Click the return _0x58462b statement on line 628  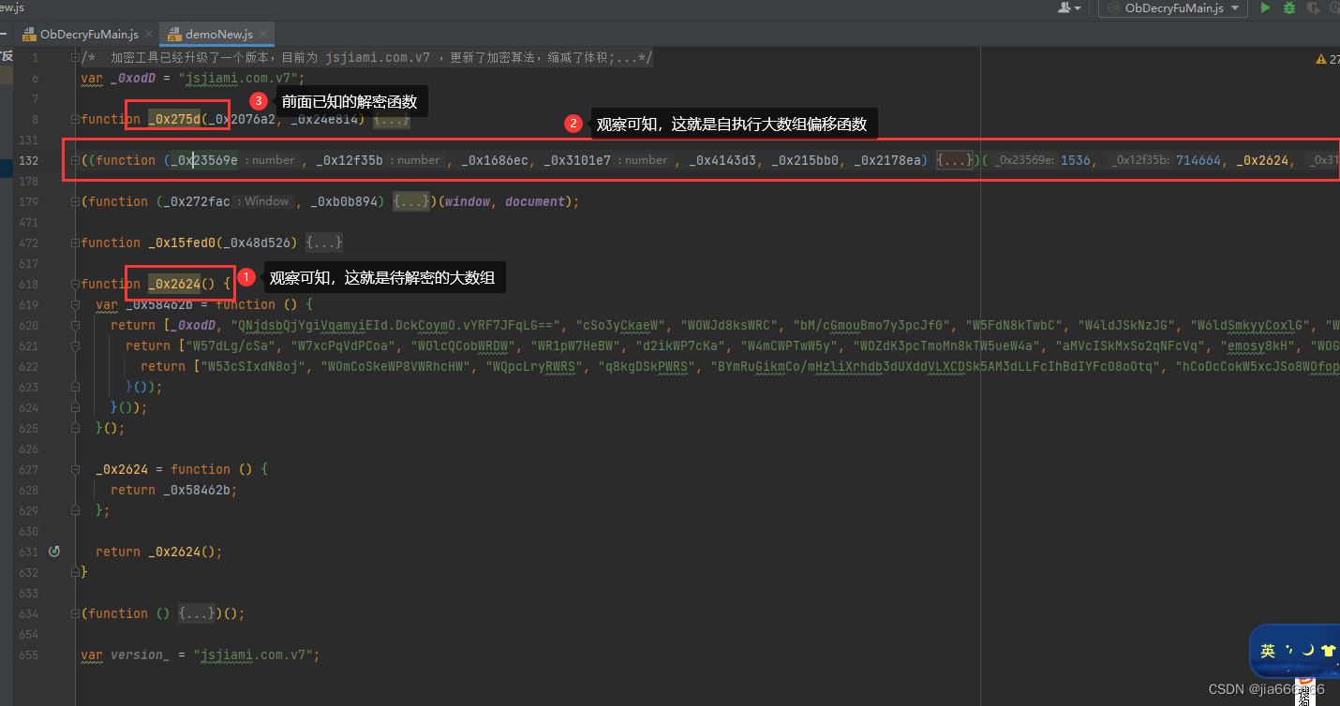(x=174, y=490)
